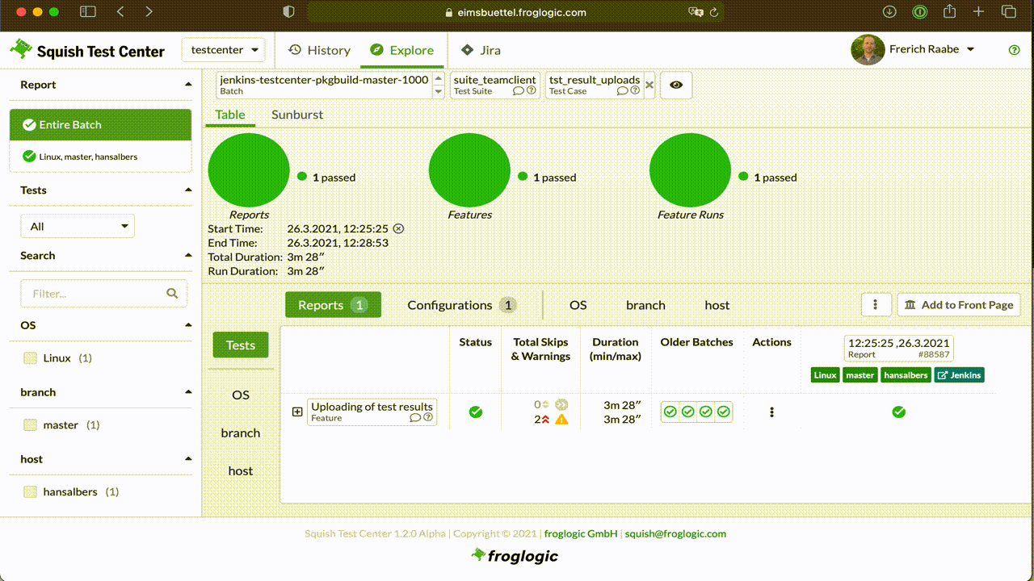Click the first Older Batches passed icon
Viewport: 1034px width, 581px height.
[x=670, y=412]
